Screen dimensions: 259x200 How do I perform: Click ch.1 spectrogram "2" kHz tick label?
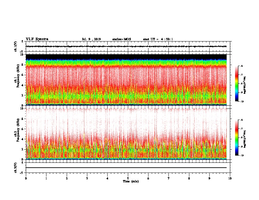(x=23, y=95)
